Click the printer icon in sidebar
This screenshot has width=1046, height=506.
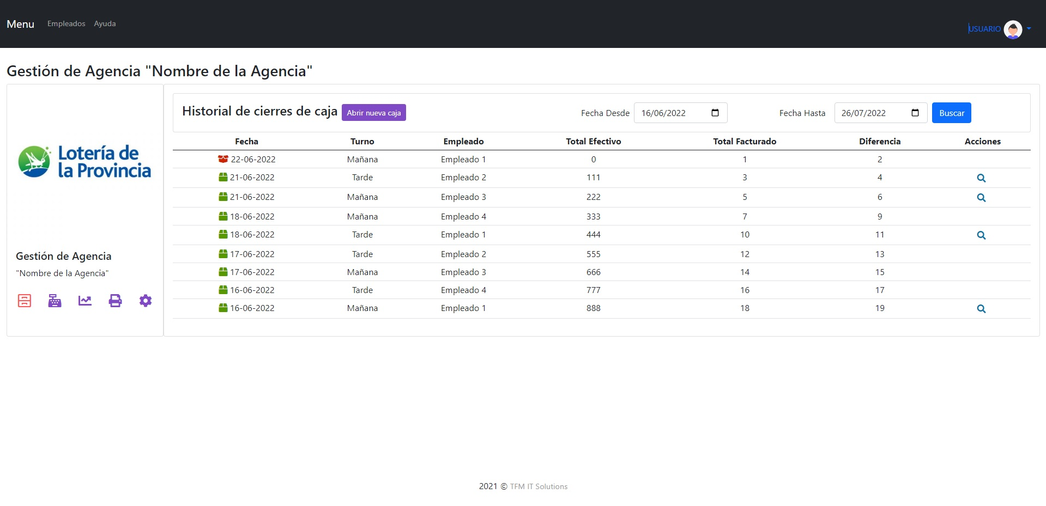115,301
